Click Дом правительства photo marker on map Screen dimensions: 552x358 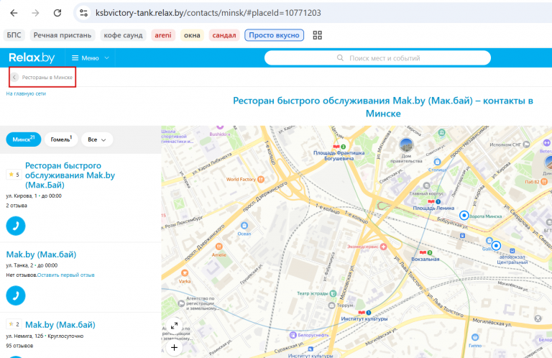point(406,145)
